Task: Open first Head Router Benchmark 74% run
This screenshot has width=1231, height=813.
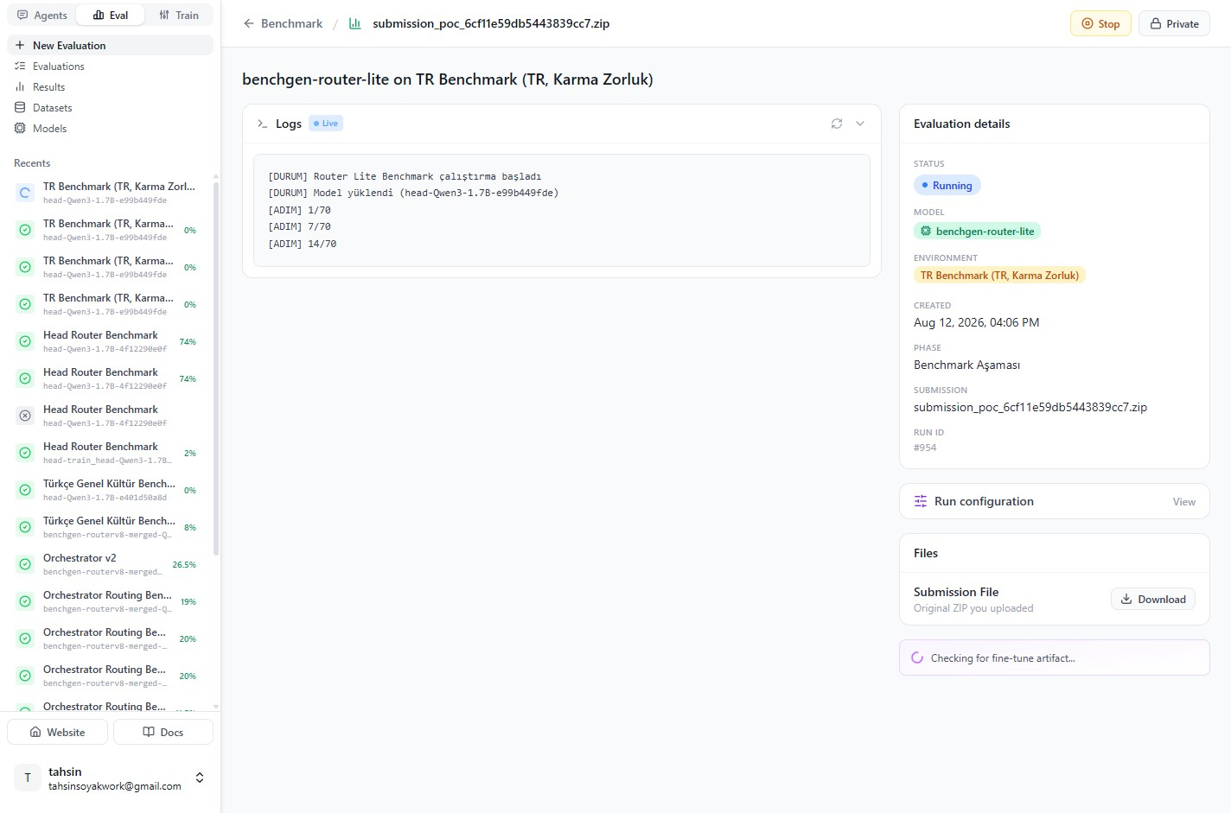Action: [x=110, y=340]
